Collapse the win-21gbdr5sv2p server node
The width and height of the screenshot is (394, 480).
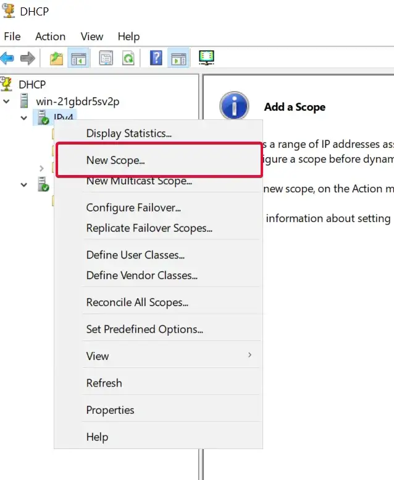coord(7,101)
